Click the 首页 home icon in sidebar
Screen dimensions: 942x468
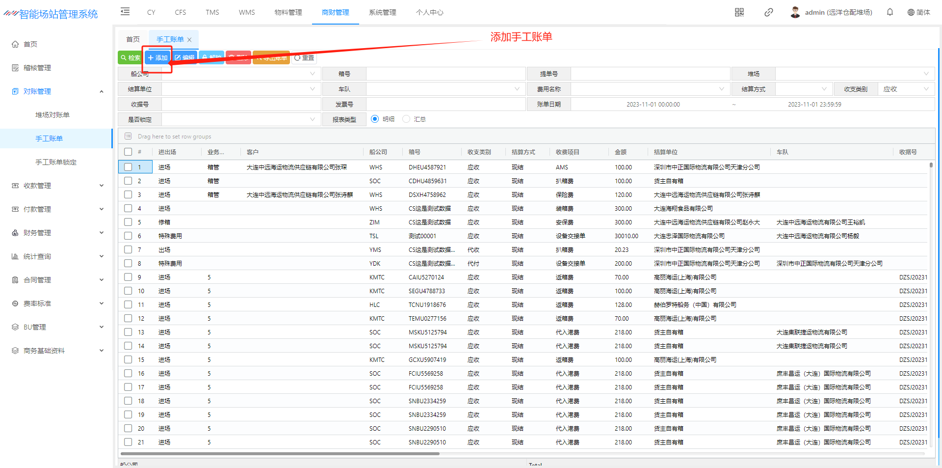coord(15,44)
